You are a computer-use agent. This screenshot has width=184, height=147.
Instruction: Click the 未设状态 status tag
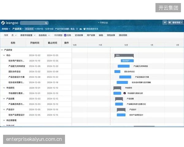[29, 29]
